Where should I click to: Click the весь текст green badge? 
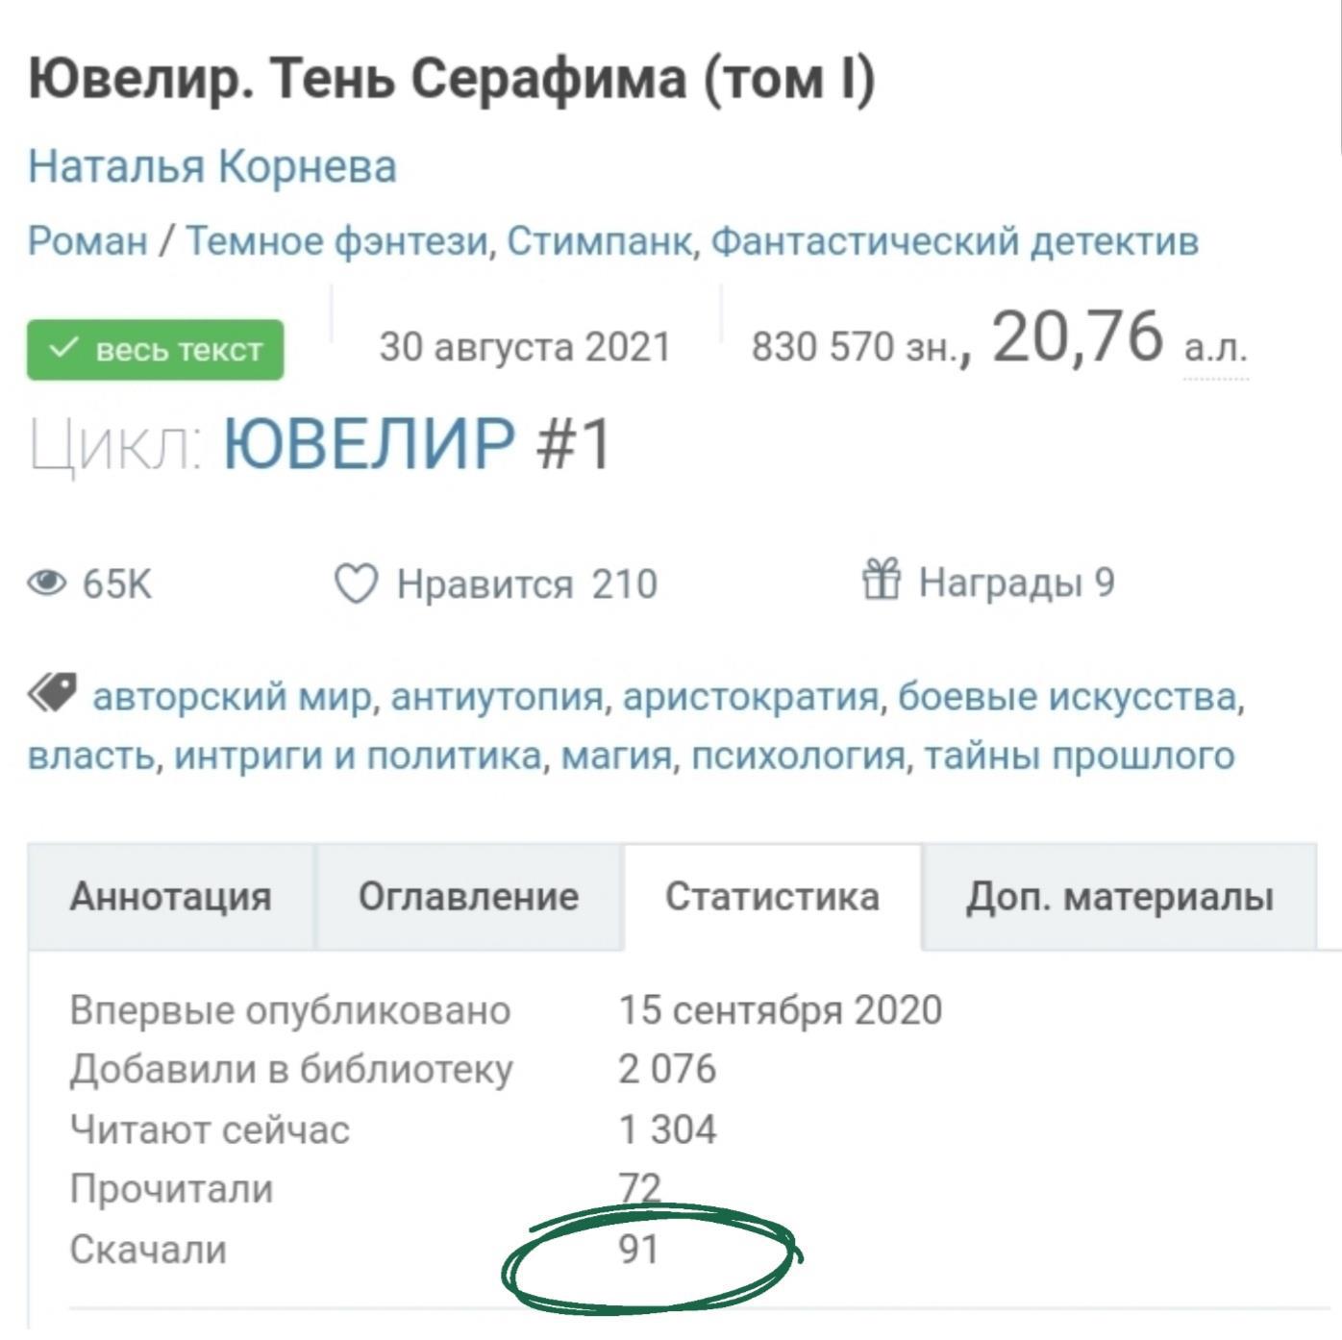[156, 350]
